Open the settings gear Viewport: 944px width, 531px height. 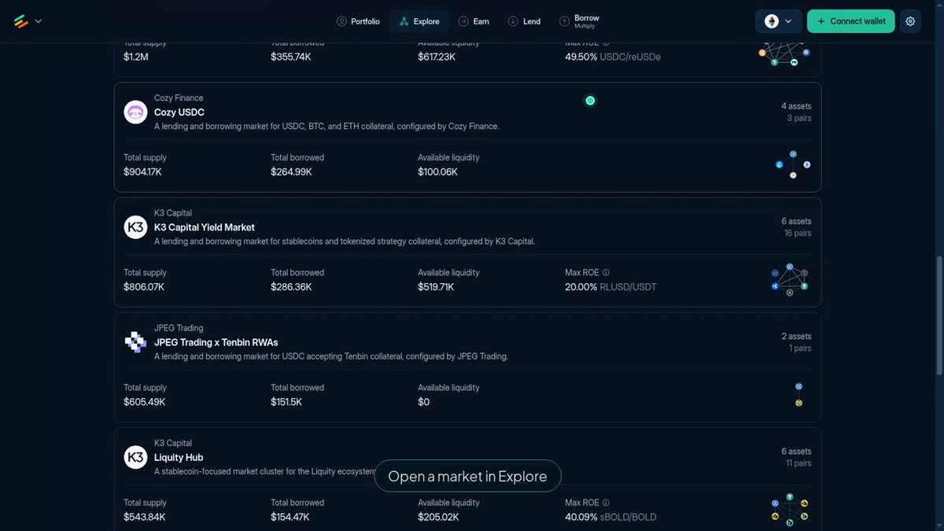point(910,21)
